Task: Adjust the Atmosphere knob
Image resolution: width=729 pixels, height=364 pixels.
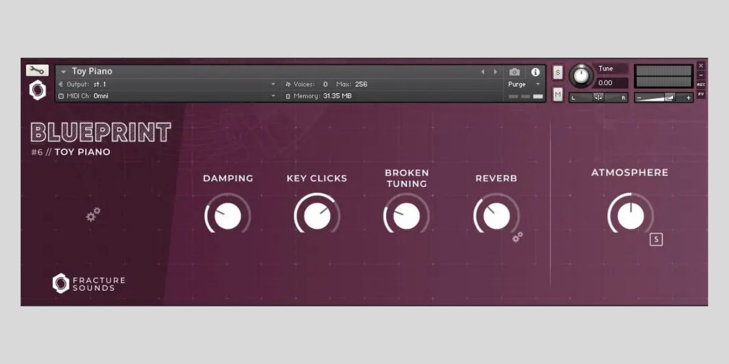Action: tap(631, 217)
